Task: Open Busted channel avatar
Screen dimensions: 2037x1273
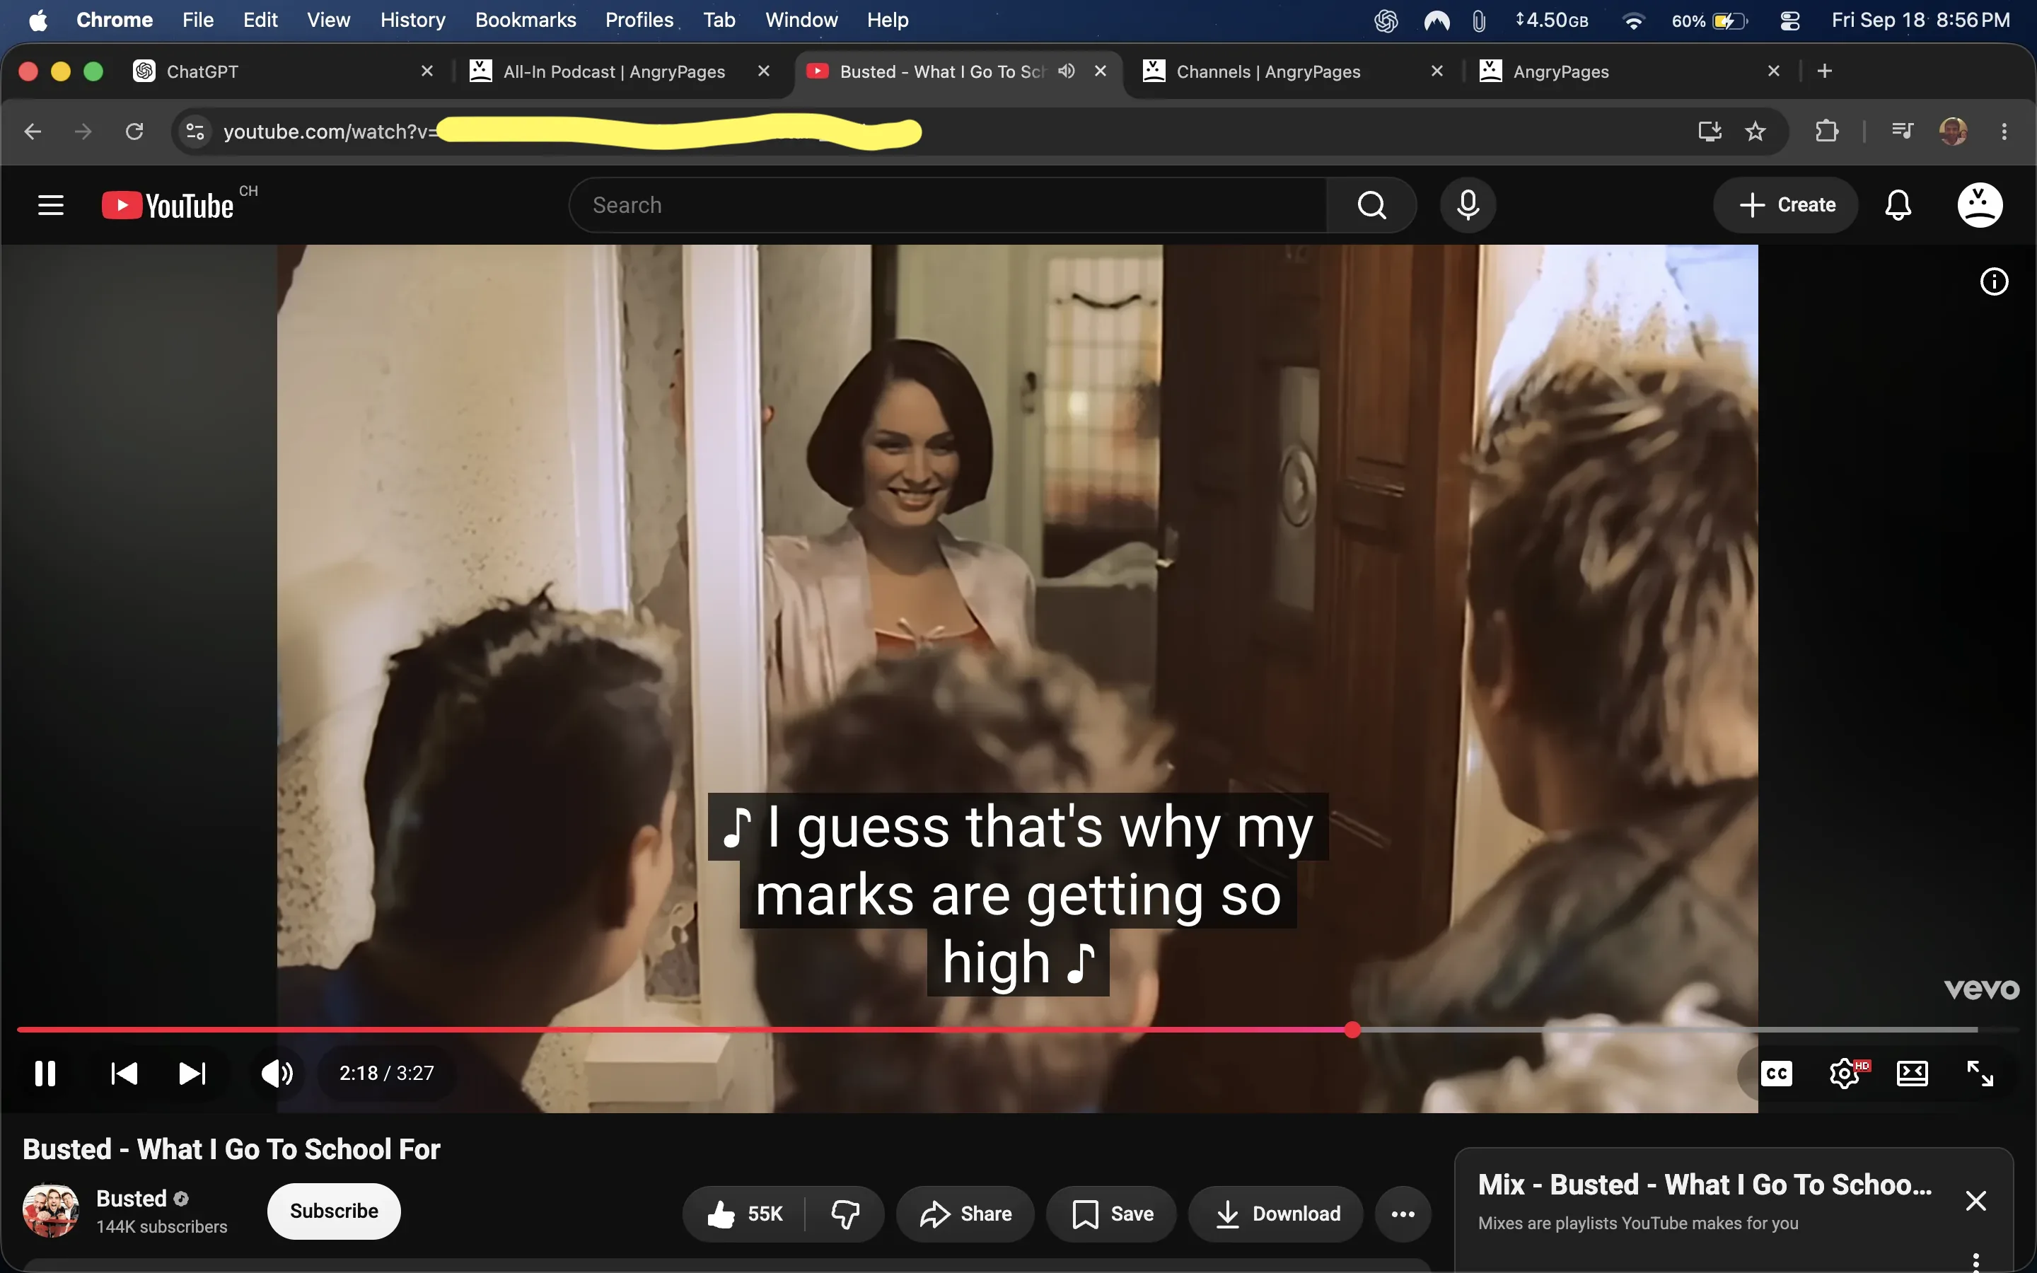Action: pos(50,1211)
